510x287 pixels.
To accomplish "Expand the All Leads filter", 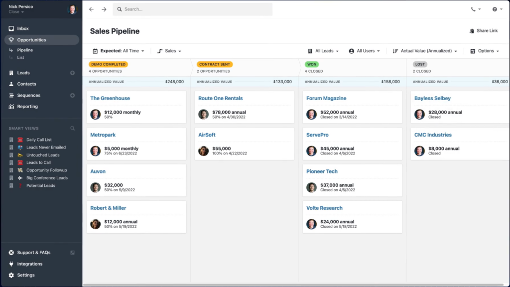I will tap(323, 51).
